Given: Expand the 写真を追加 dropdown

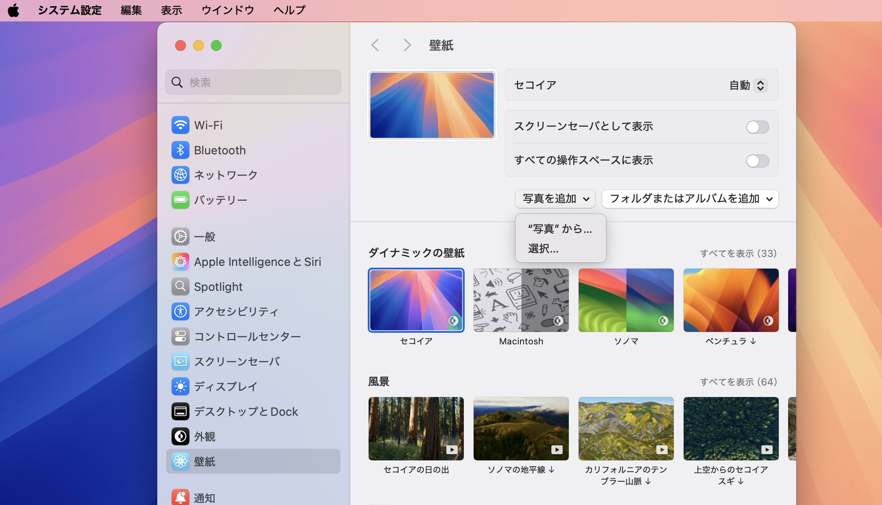Looking at the screenshot, I should click(555, 199).
